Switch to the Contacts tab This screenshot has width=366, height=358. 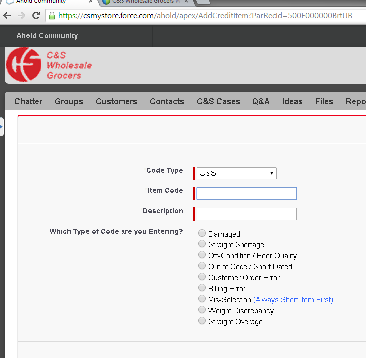point(167,101)
